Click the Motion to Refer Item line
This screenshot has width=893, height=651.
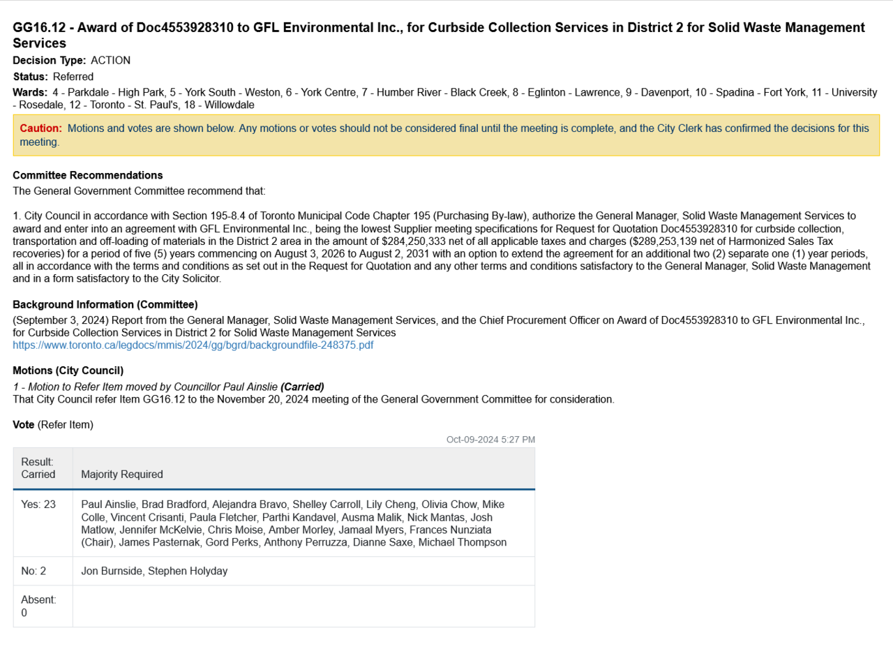point(168,387)
